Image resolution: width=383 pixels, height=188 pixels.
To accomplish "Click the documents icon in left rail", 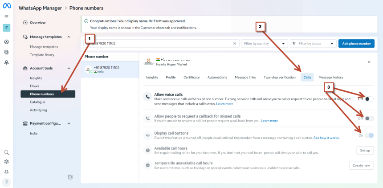I will point(7,52).
